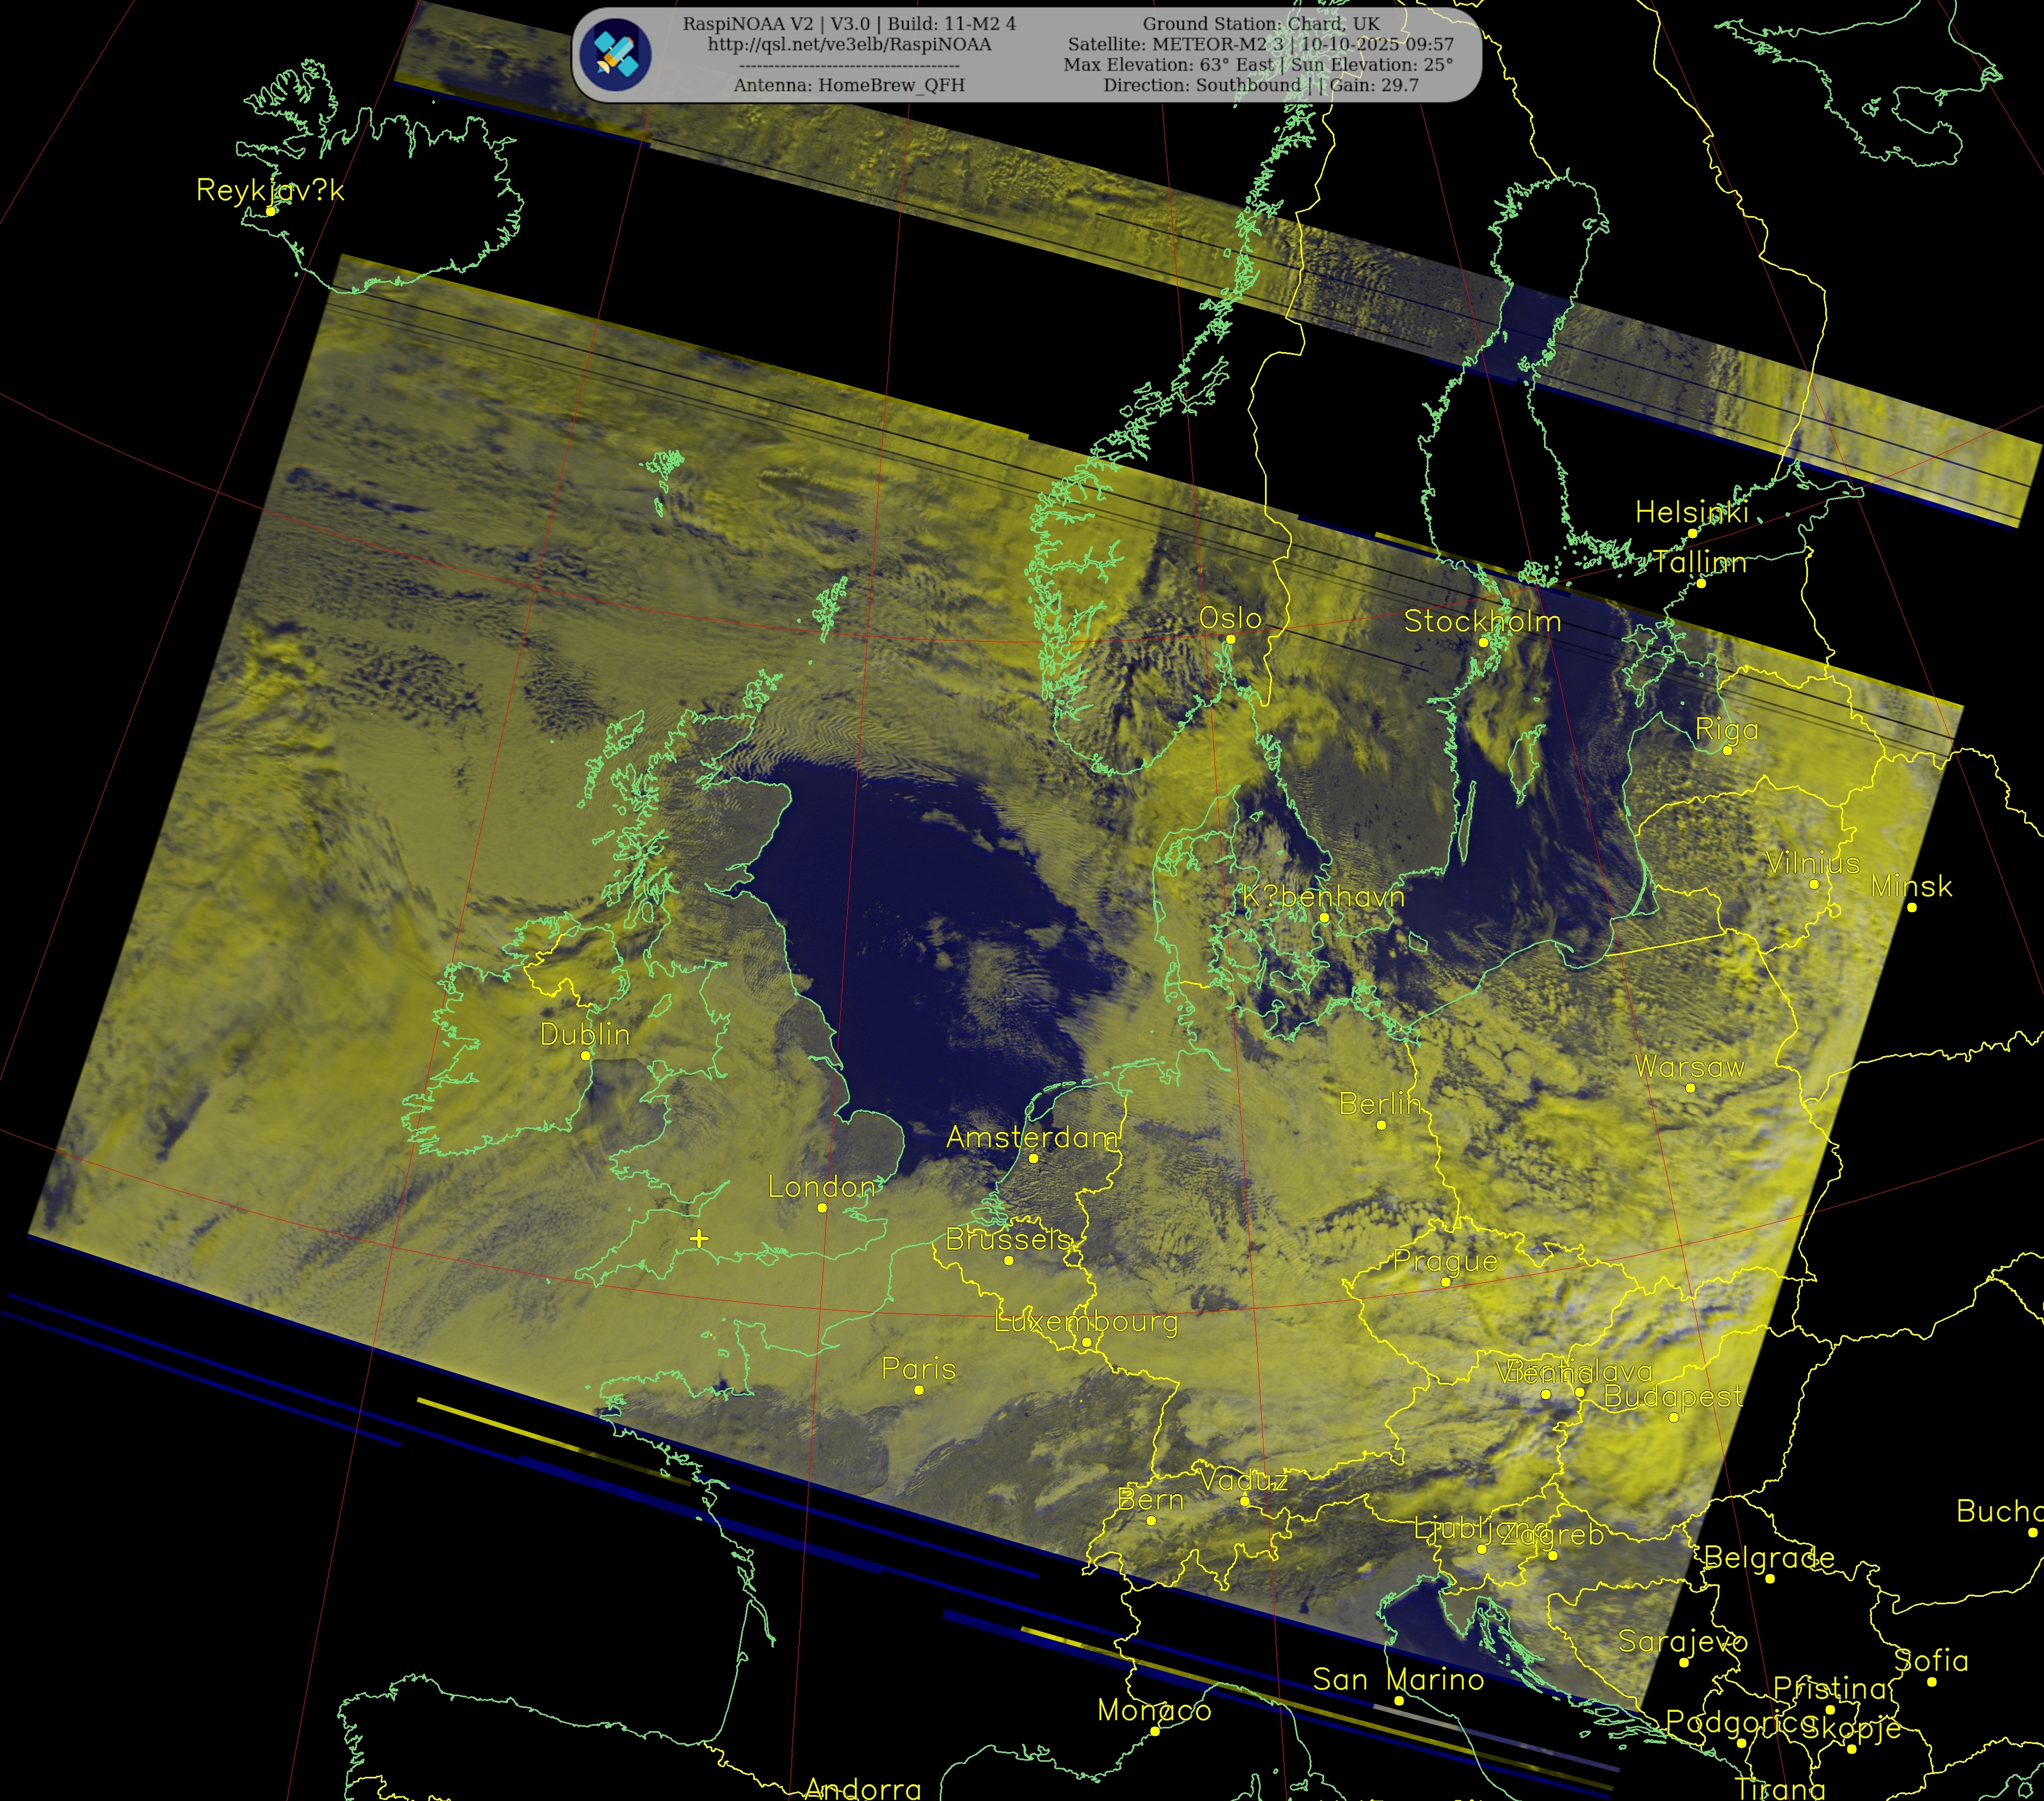Screen dimensions: 2044x1801
Task: Select the Dublin city marker dot
Action: point(586,1056)
